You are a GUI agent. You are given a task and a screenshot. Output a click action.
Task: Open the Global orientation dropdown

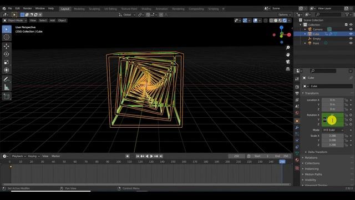pos(127,14)
